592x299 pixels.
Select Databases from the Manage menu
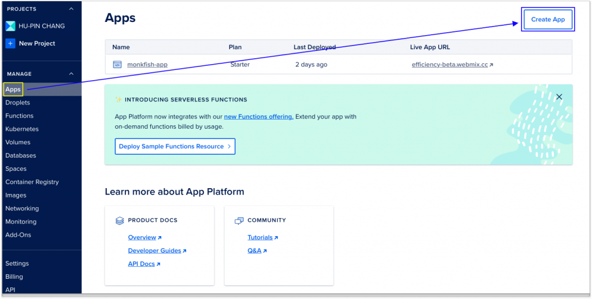[21, 156]
